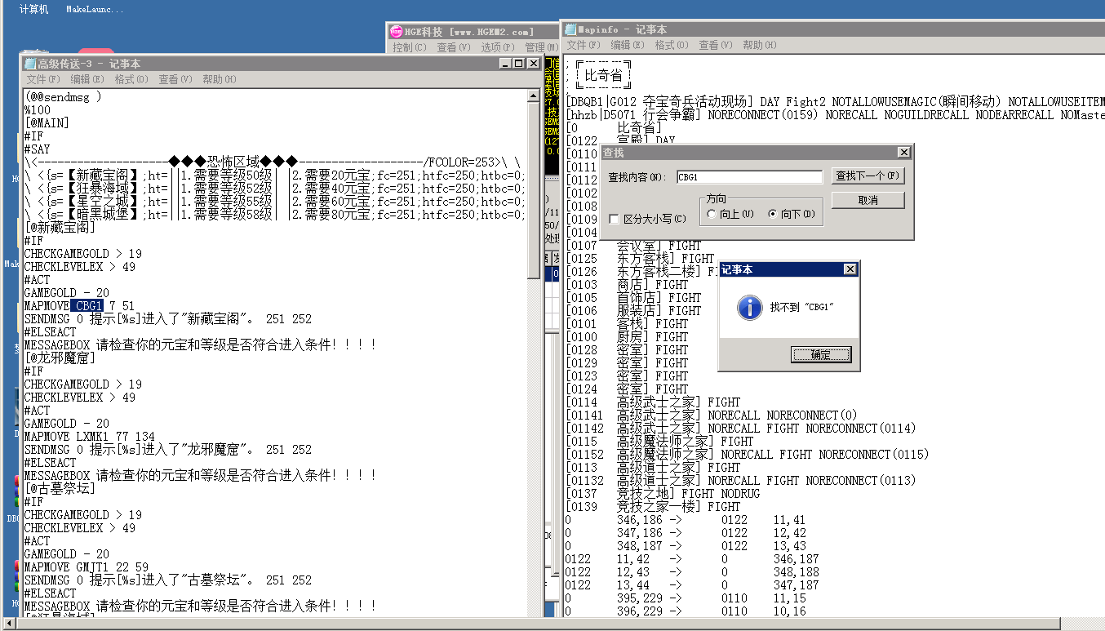Select the 向下 direction radio button

pos(772,214)
